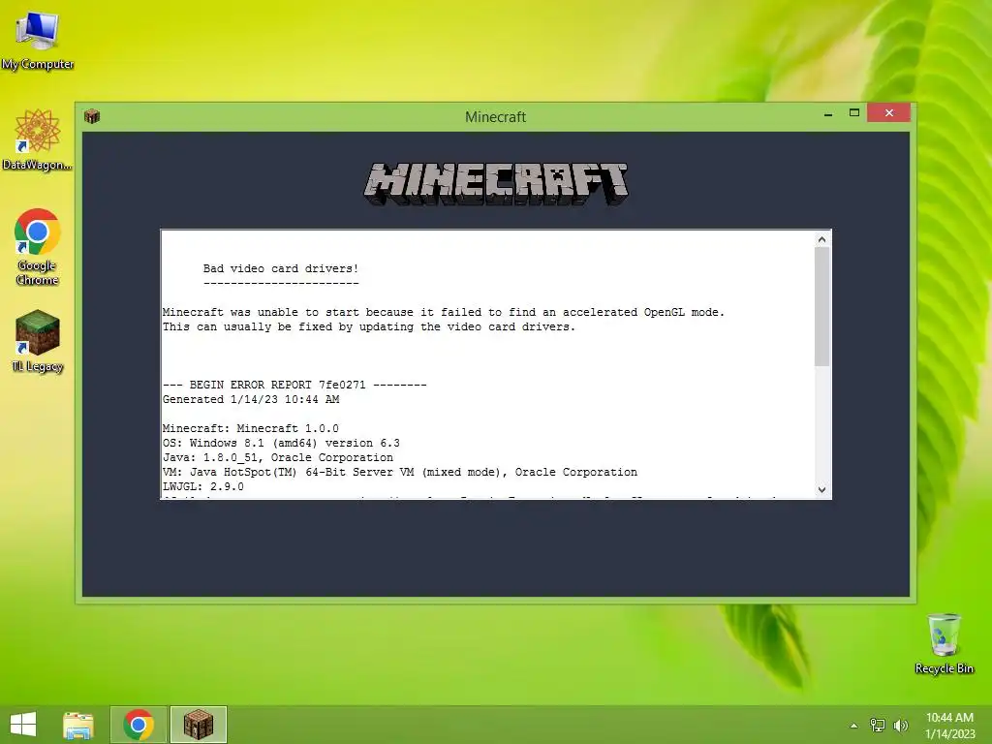Image resolution: width=992 pixels, height=744 pixels.
Task: Click the 'VM: Java HotSpot(TM)' line
Action: click(x=400, y=472)
